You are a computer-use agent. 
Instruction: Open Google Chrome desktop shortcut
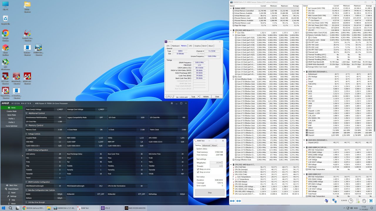[5, 34]
